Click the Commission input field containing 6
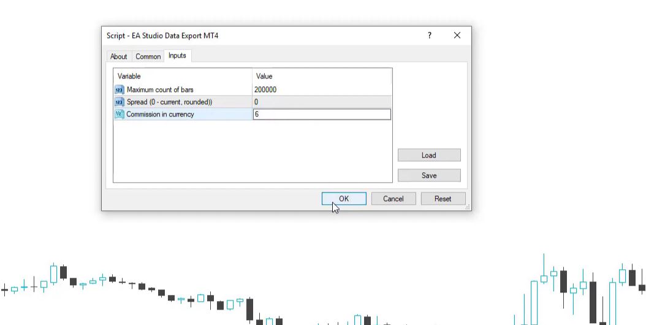The image size is (646, 325). [322, 114]
